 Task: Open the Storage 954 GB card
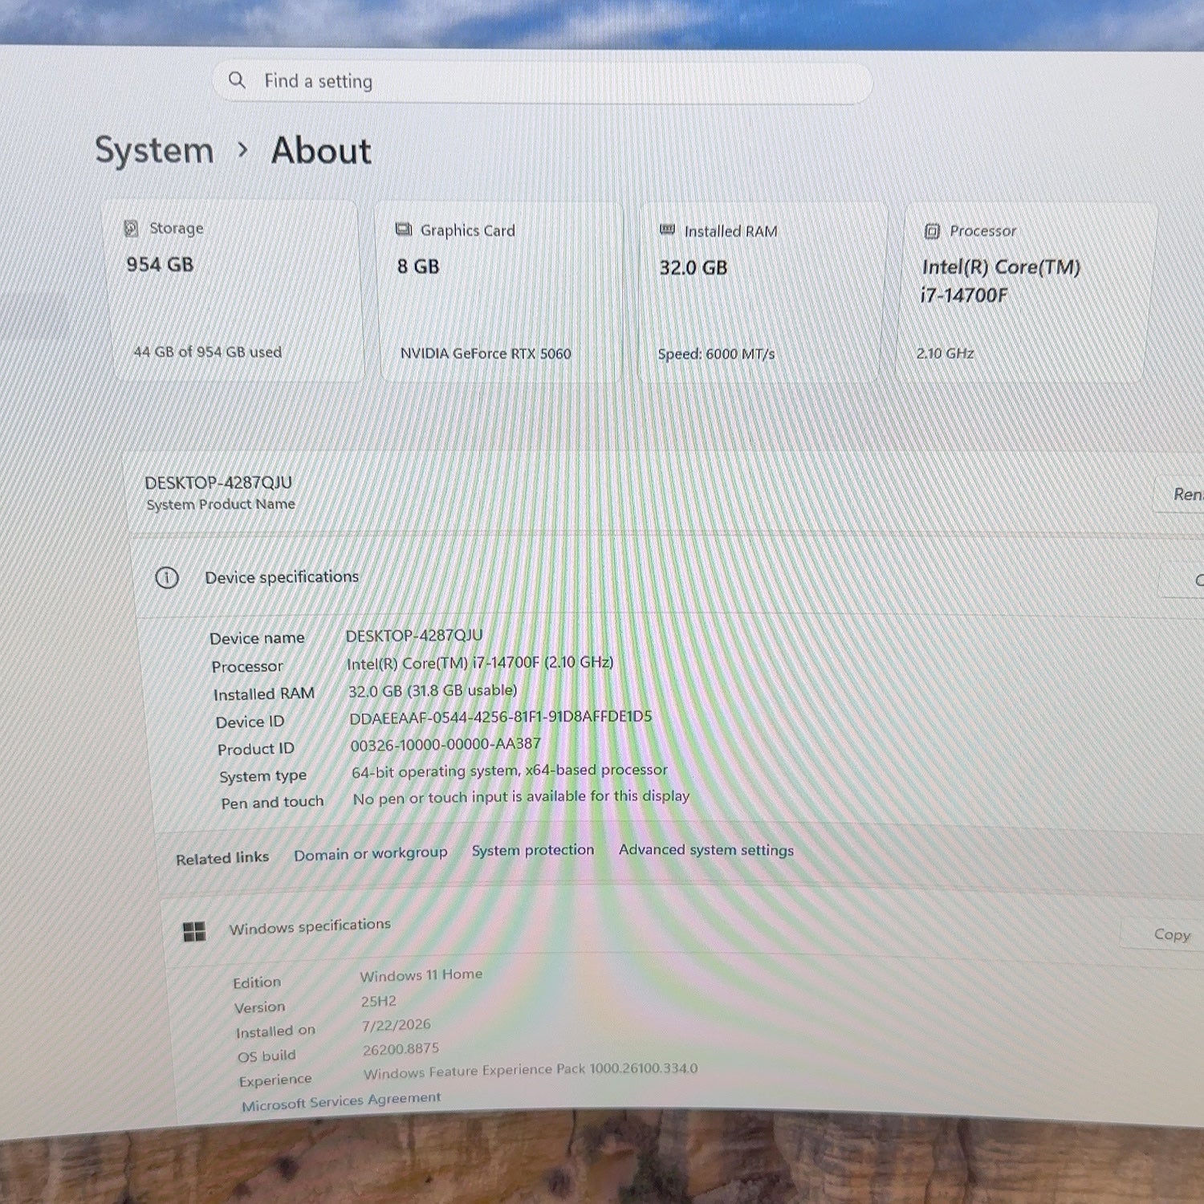click(235, 291)
